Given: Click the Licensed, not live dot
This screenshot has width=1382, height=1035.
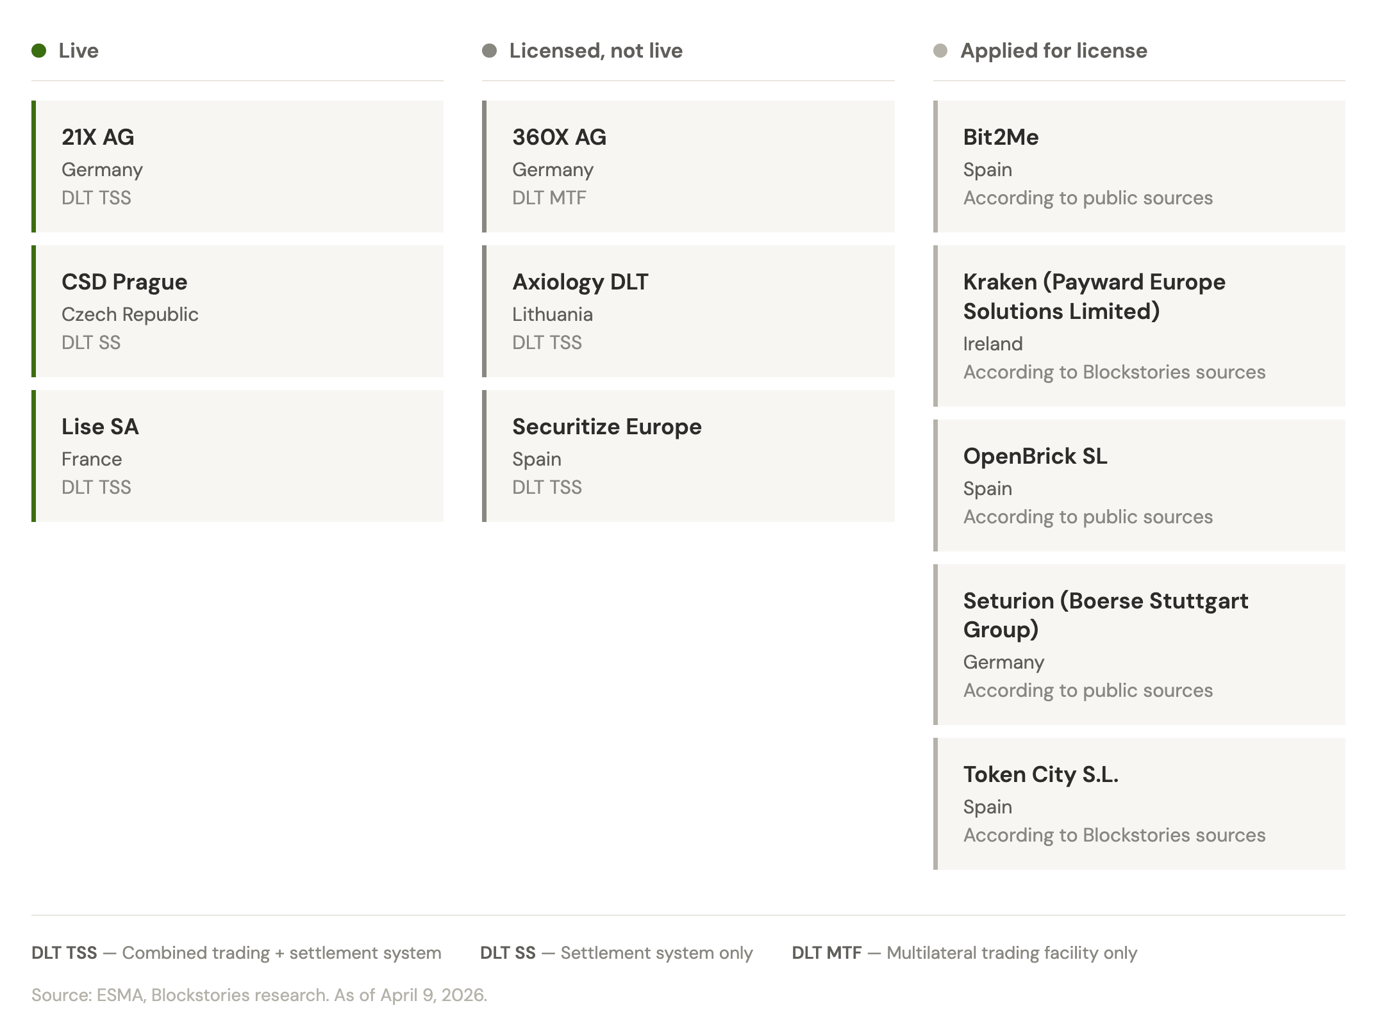Looking at the screenshot, I should click(x=489, y=51).
